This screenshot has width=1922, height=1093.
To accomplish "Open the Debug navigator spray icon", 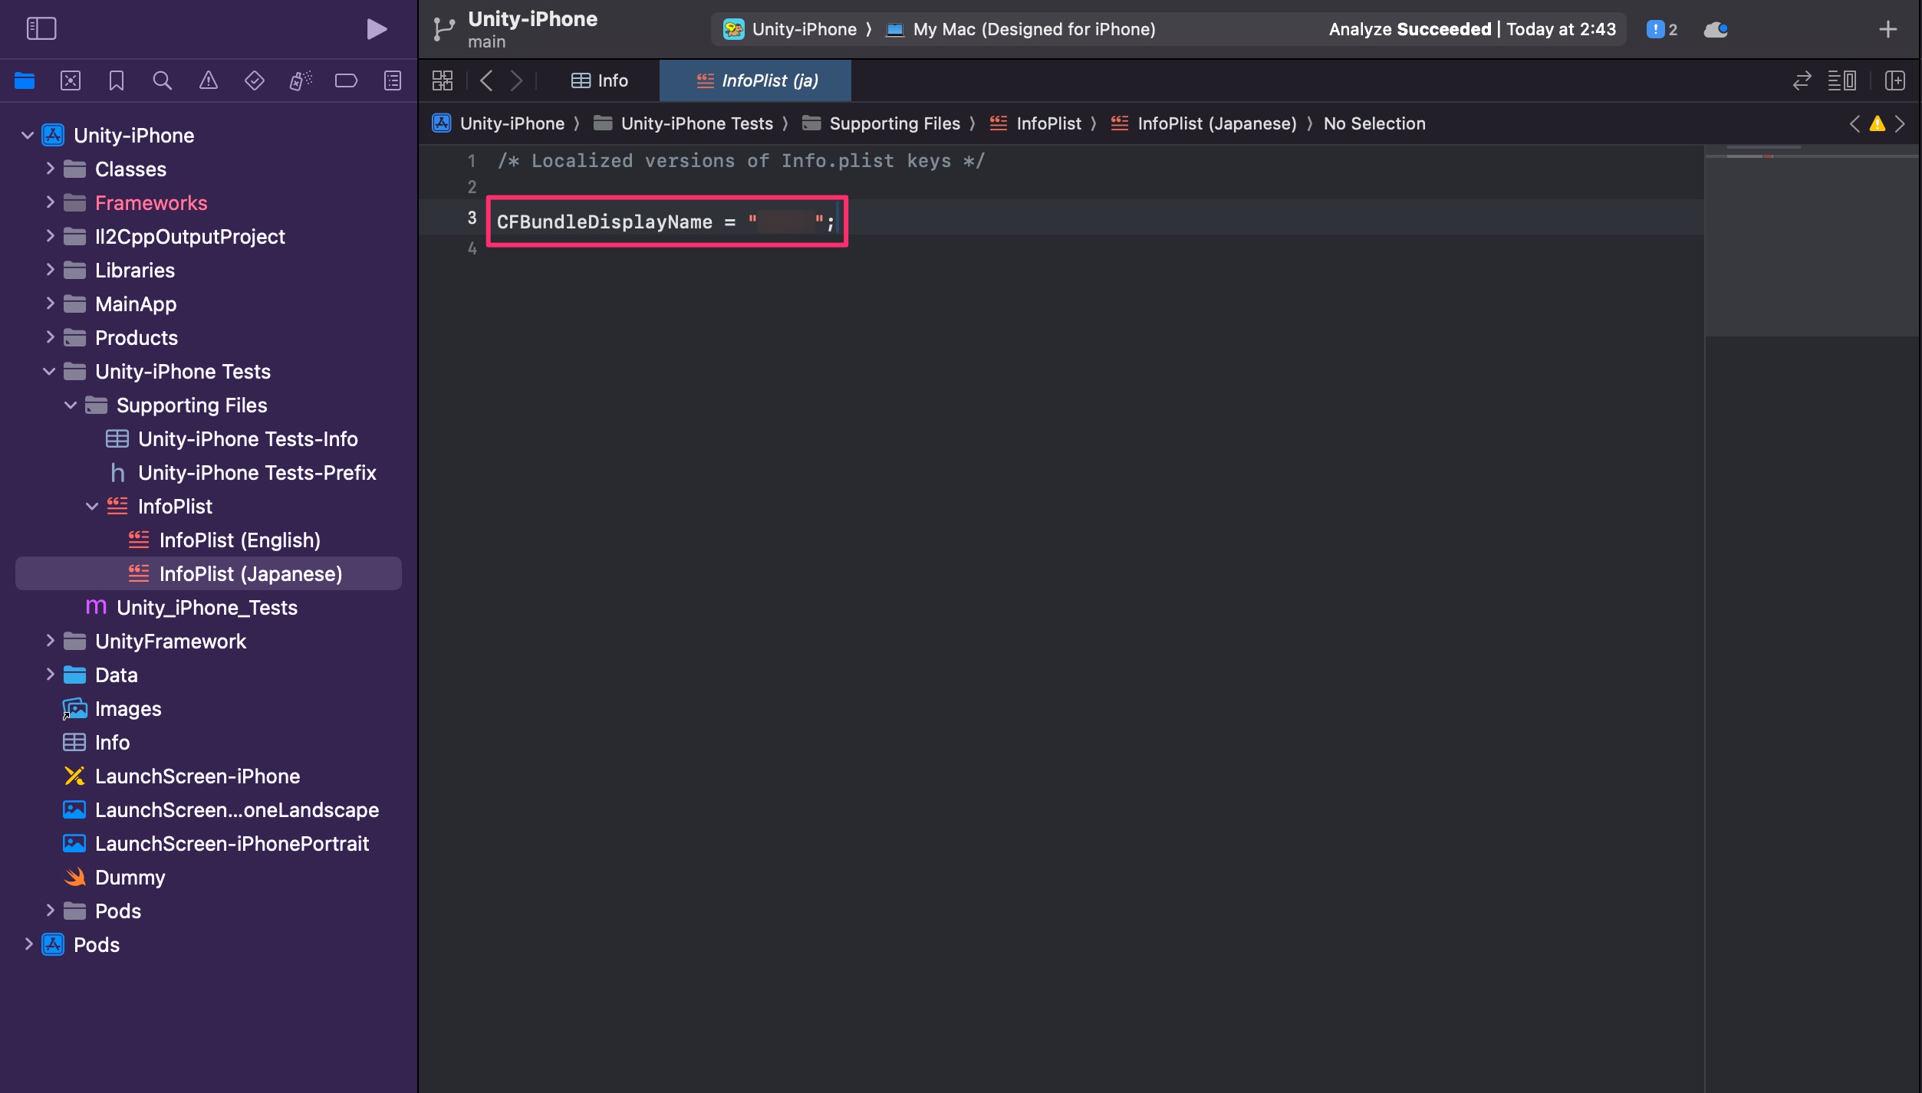I will [x=301, y=80].
